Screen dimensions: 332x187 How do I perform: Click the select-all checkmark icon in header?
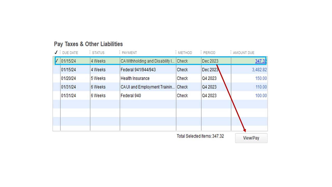tap(56, 52)
